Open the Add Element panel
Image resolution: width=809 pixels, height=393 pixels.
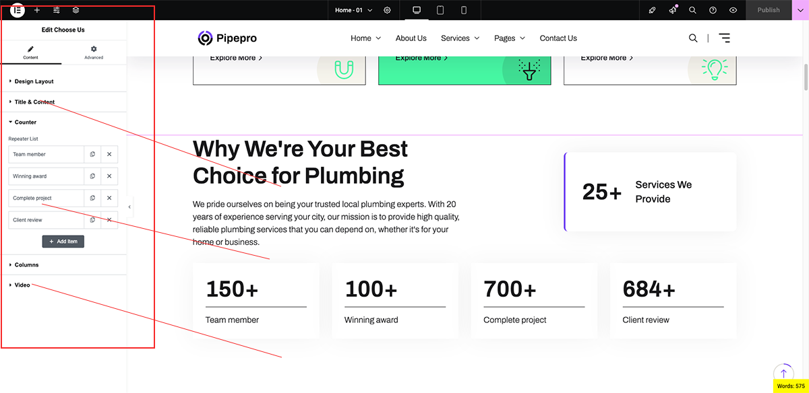coord(37,10)
